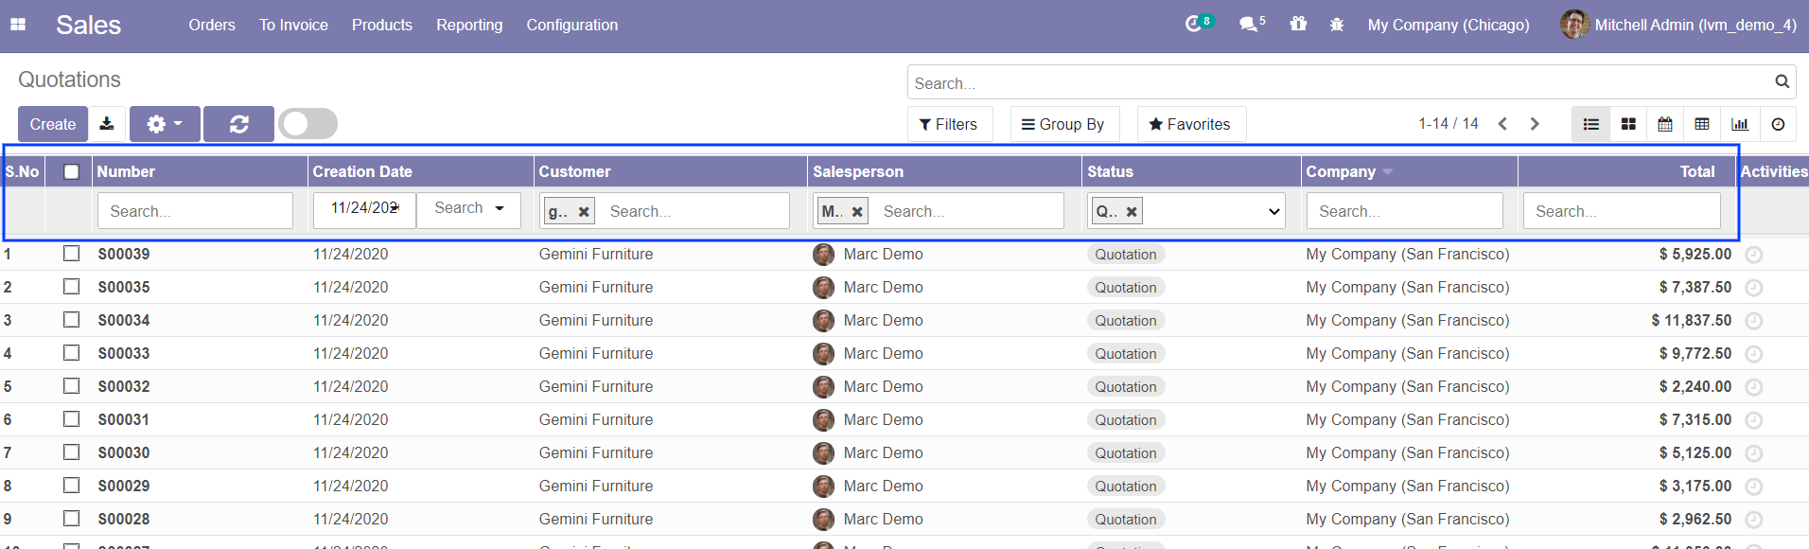Toggle the switch next to refresh button
Screen dimensions: 1809x549
tap(308, 124)
